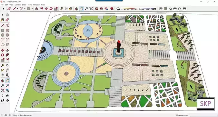218x117 pixels.
Task: Open the line tools dropdown arrow beside the pencil
Action: pos(17,9)
